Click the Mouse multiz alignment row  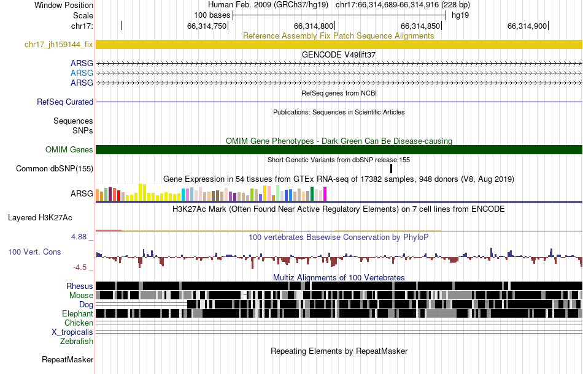[339, 295]
